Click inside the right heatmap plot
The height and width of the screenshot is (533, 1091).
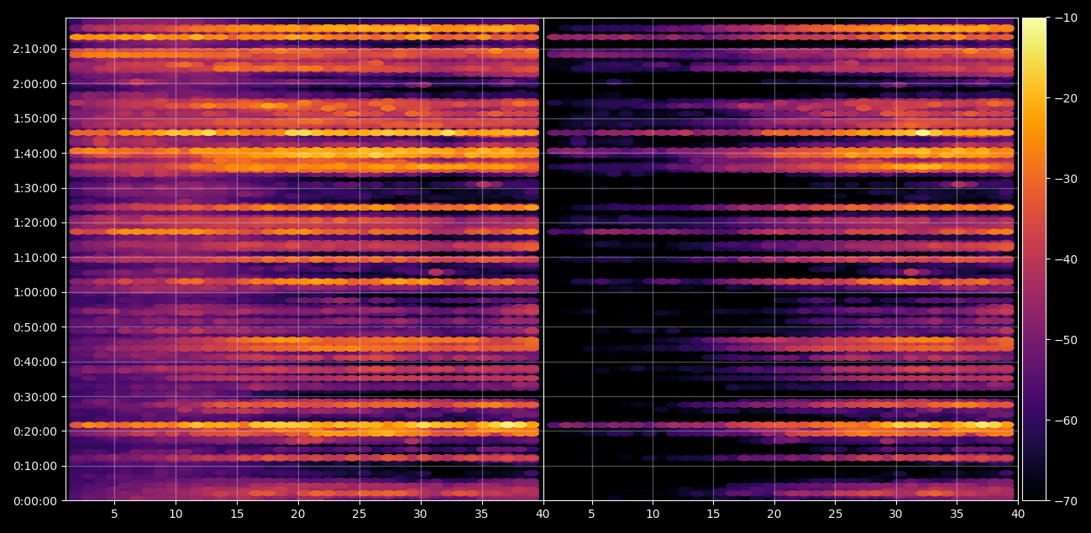point(780,259)
